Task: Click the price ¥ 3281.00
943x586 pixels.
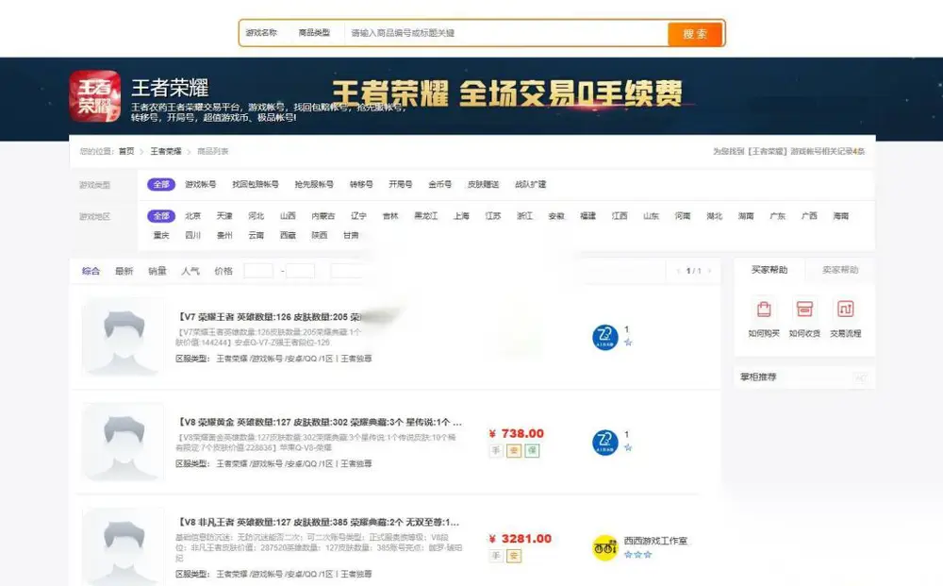Action: [521, 539]
